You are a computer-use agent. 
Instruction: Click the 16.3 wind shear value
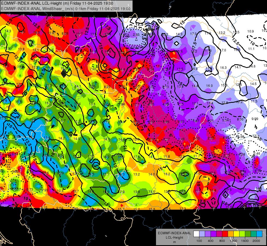223,68
